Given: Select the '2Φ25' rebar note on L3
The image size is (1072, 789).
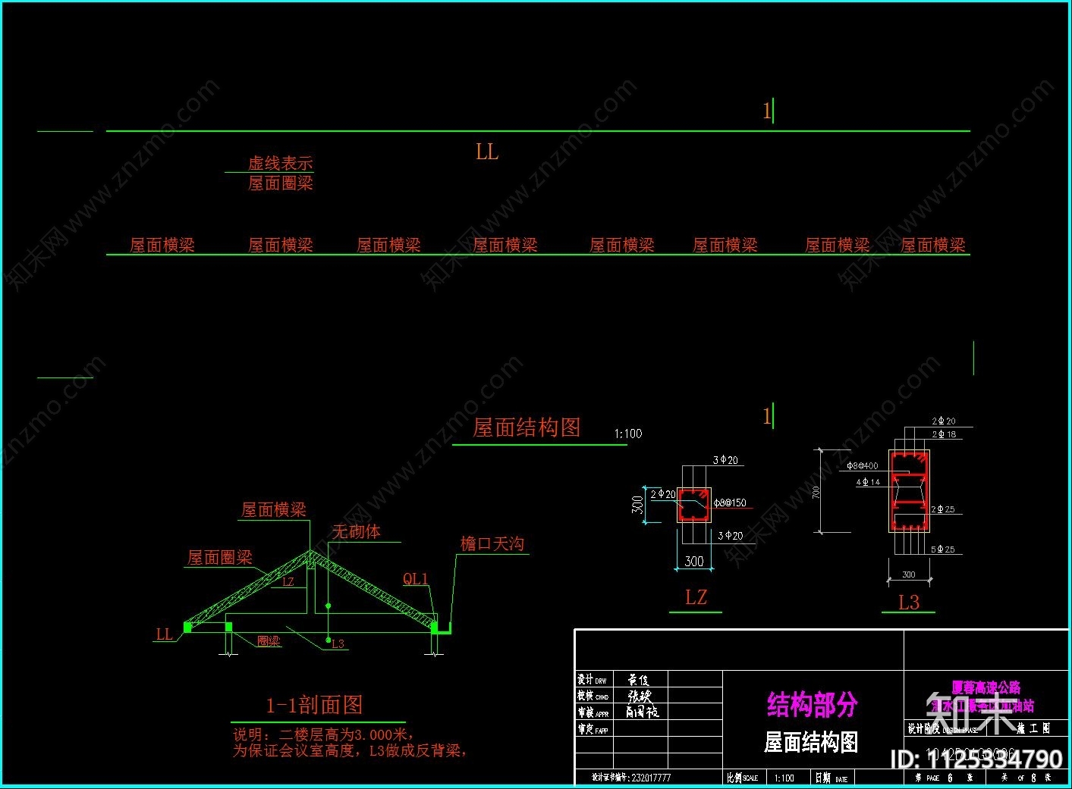Looking at the screenshot, I should (x=943, y=509).
